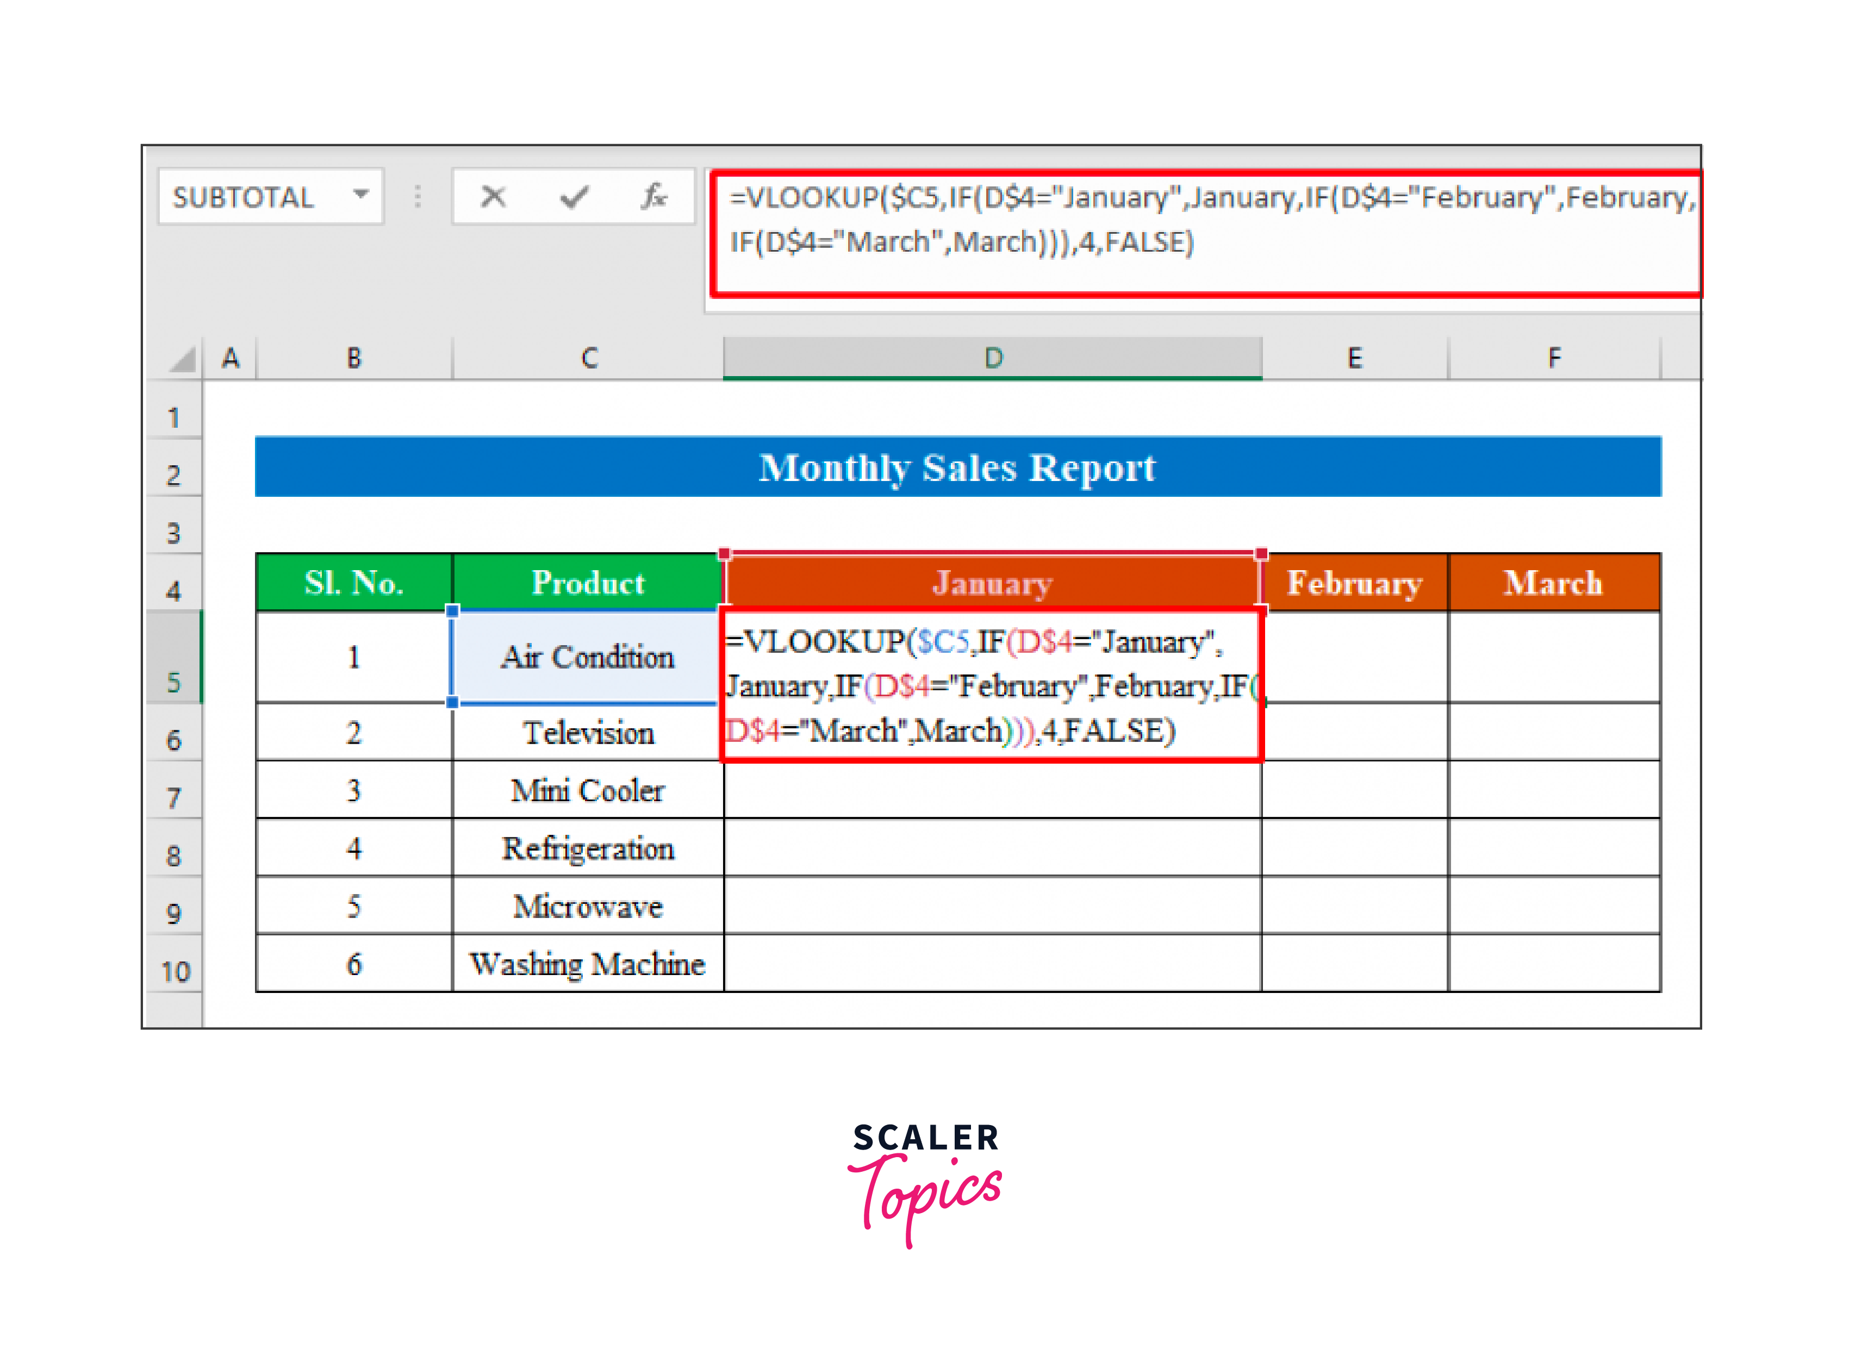1849x1349 pixels.
Task: Click inside the Name Box field
Action: pos(245,197)
